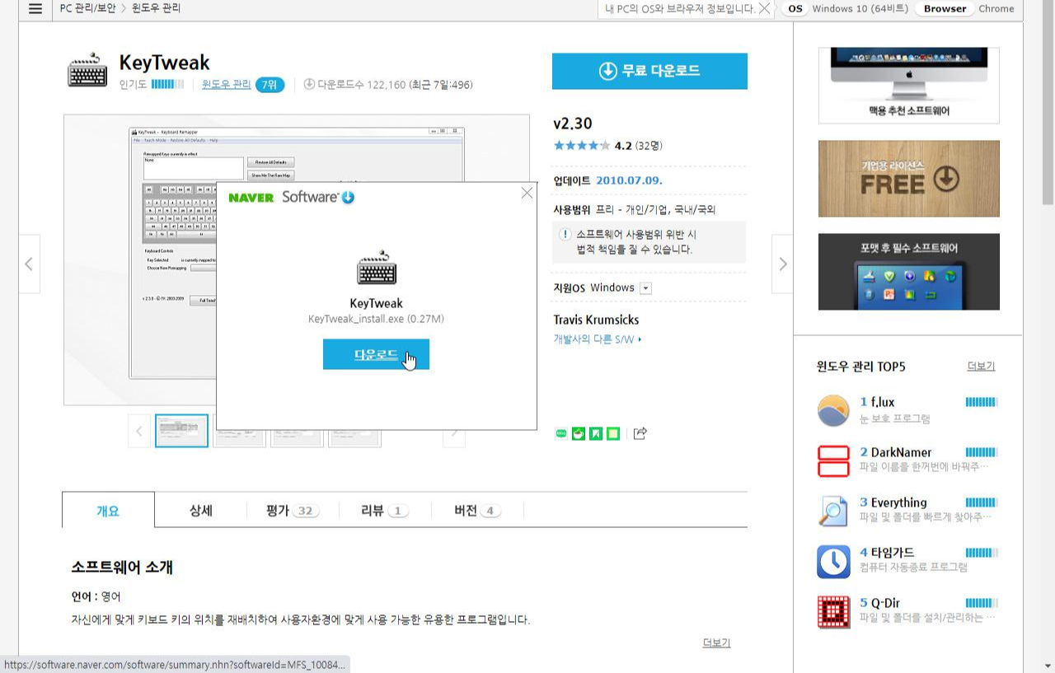Click the v2.30 version text
Image resolution: width=1055 pixels, height=673 pixels.
click(x=573, y=124)
